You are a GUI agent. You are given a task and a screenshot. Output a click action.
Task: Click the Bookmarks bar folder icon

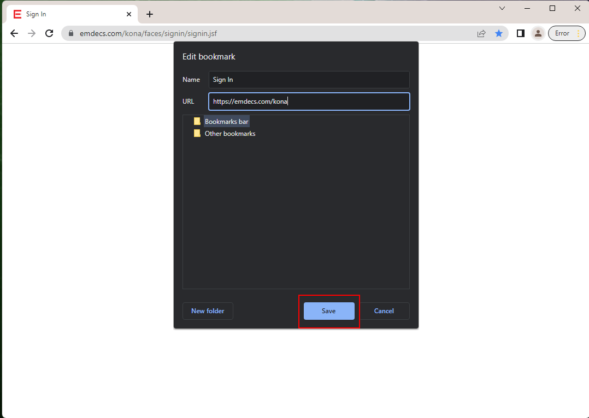click(x=197, y=121)
